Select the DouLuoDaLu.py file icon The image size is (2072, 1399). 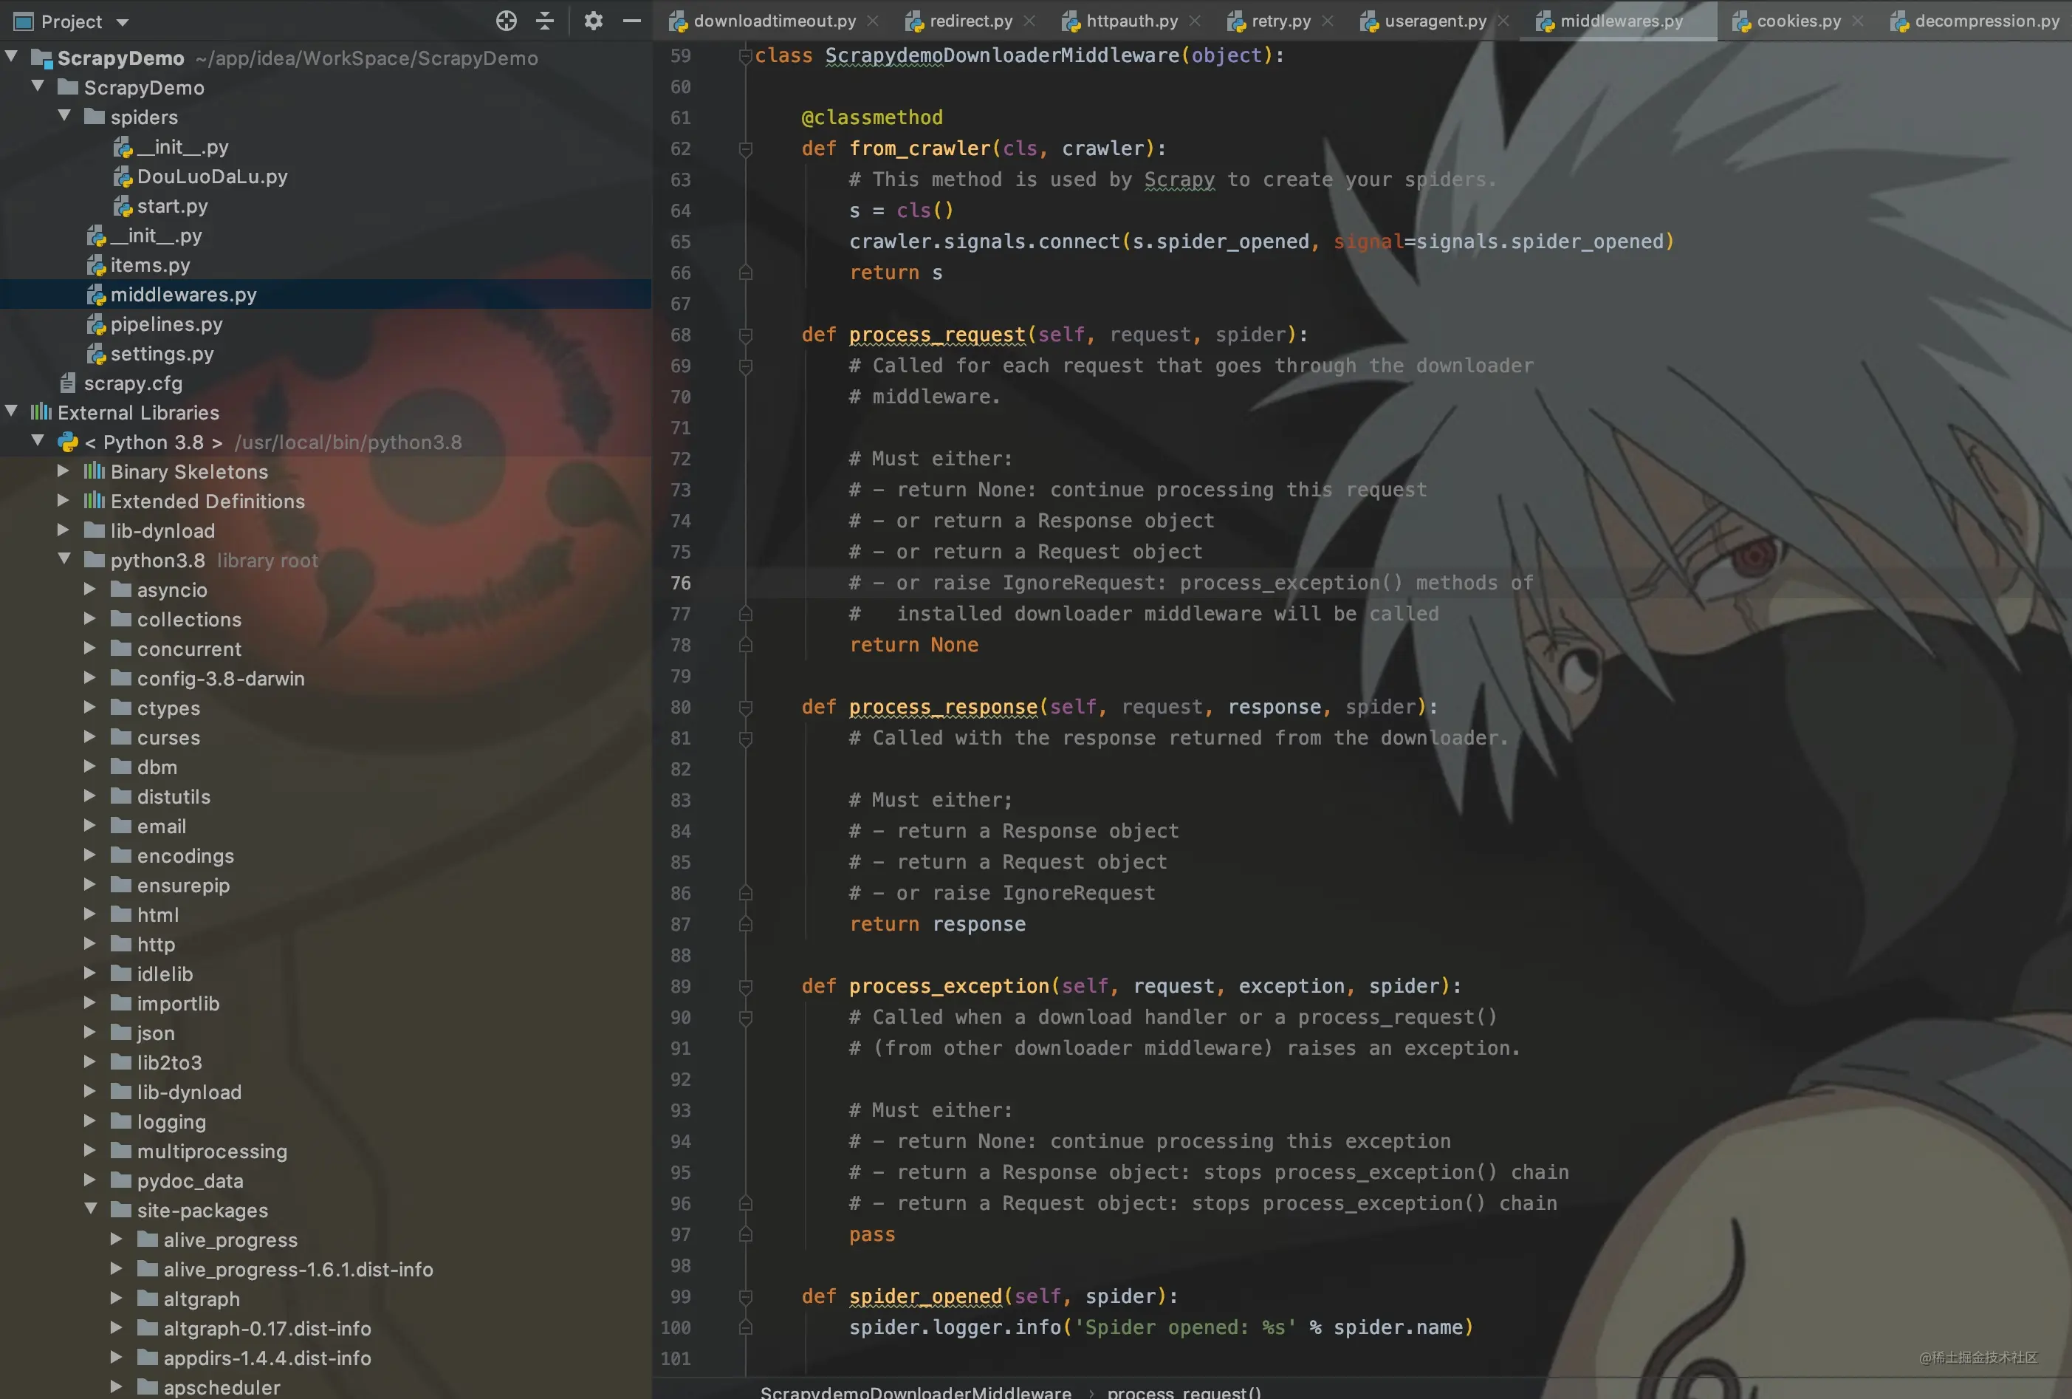click(123, 177)
